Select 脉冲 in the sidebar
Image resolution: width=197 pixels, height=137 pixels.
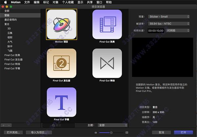pos(10,46)
